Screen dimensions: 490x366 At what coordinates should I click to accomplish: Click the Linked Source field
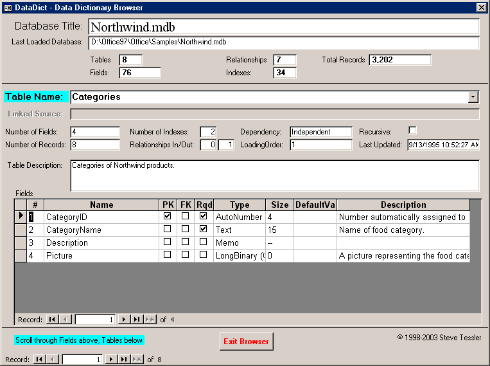tap(275, 114)
